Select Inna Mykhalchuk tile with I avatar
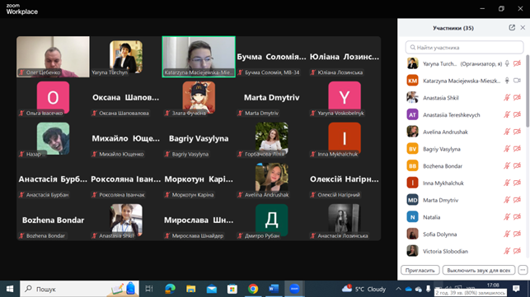 click(x=345, y=139)
